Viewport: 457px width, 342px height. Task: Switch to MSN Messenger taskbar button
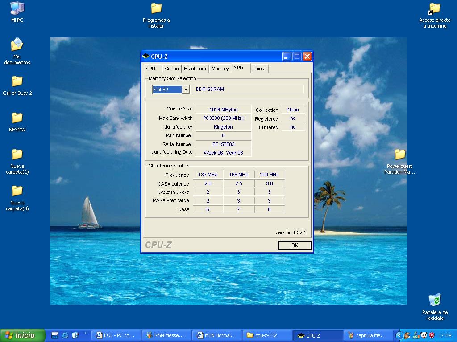(166, 336)
